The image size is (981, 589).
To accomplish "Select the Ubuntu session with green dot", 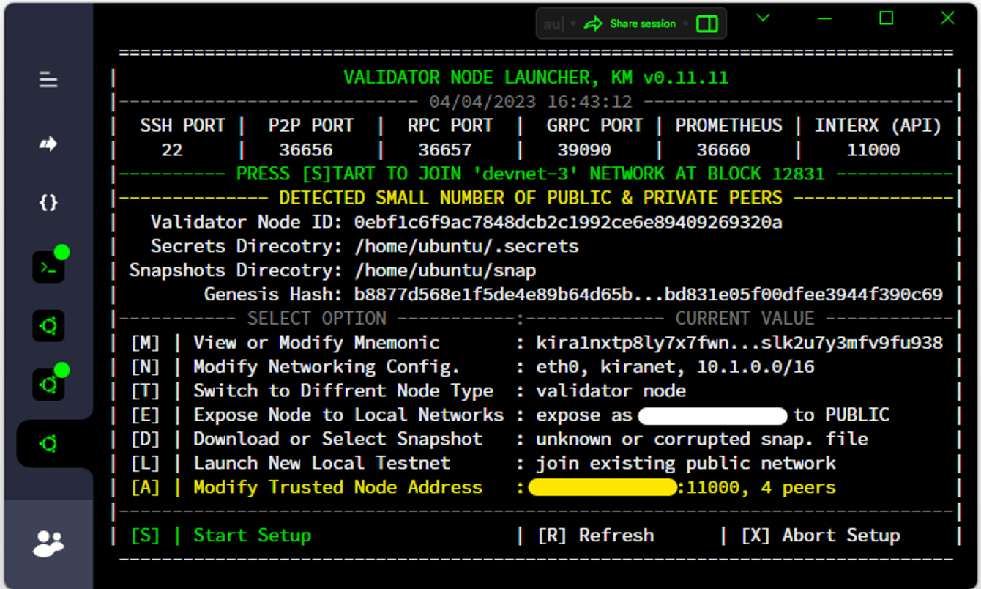I will click(x=48, y=385).
